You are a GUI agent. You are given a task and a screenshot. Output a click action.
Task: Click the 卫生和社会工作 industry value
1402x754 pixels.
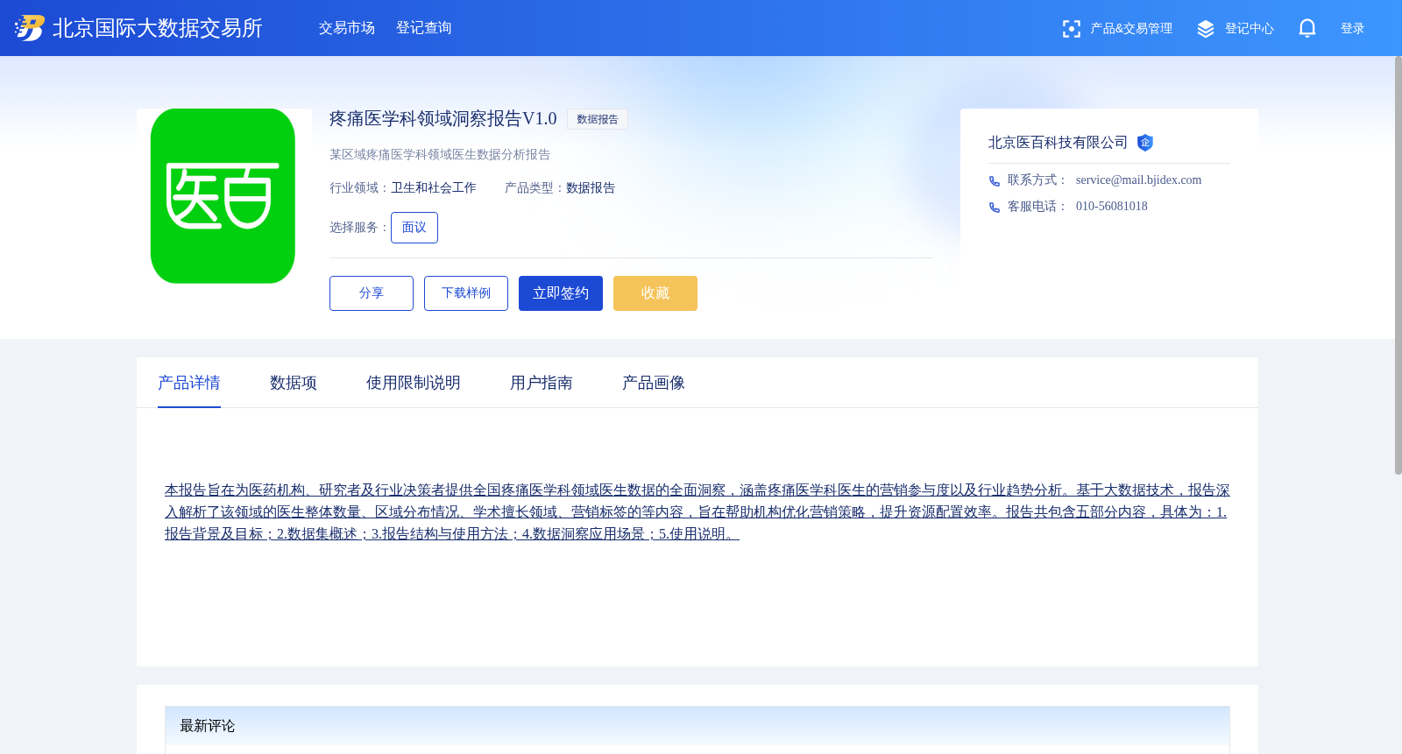click(x=434, y=188)
